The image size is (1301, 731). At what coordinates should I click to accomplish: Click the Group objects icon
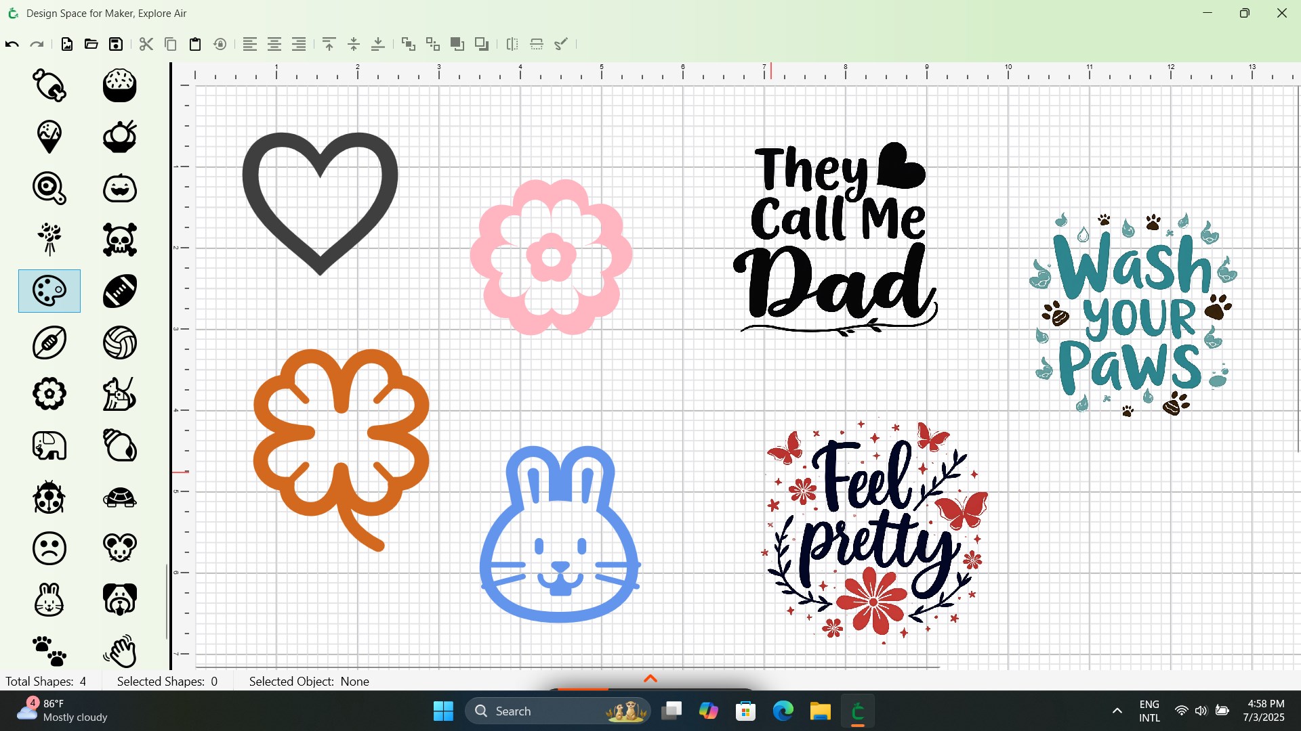(408, 45)
